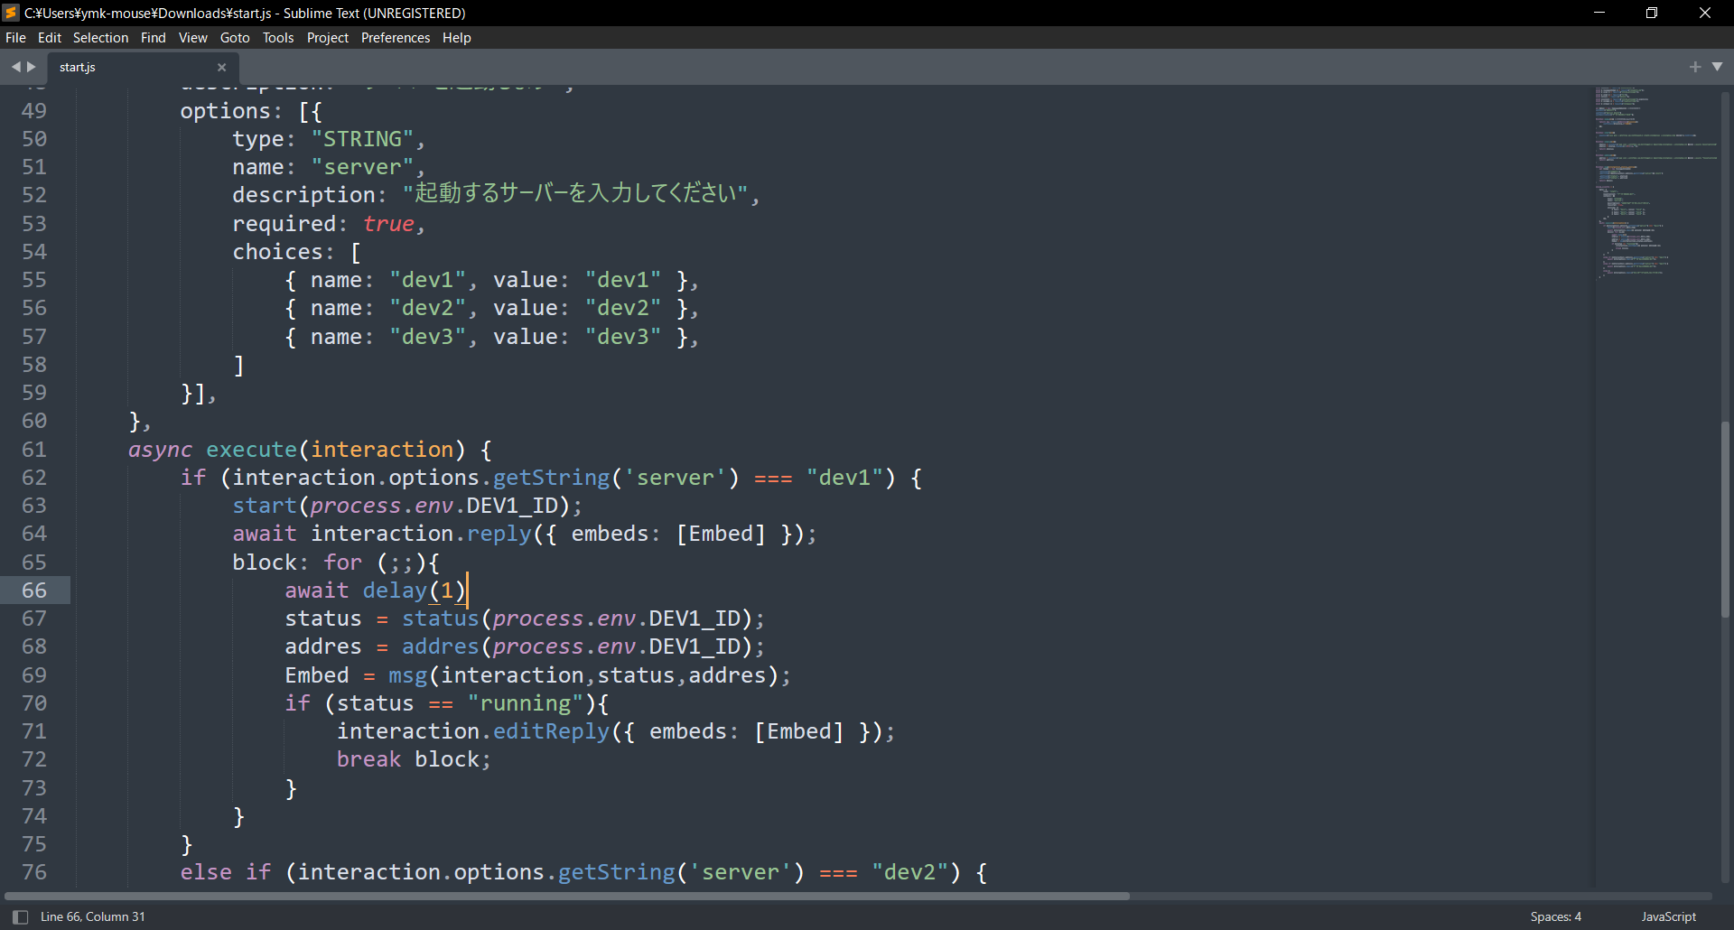Click the "dev3" name string on line 57
1734x930 pixels.
click(x=427, y=337)
